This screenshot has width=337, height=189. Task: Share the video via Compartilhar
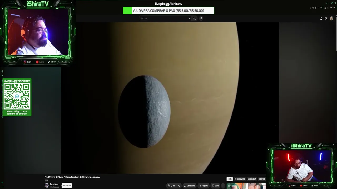[190, 186]
